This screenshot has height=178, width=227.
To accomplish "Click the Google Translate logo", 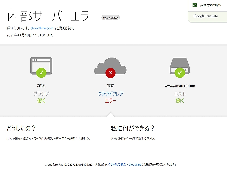I will tap(206, 16).
